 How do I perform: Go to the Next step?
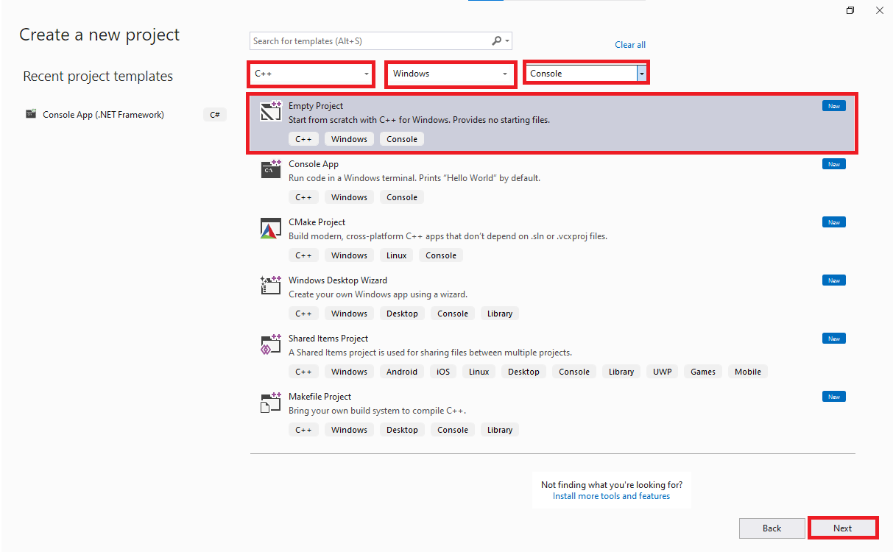click(x=843, y=528)
